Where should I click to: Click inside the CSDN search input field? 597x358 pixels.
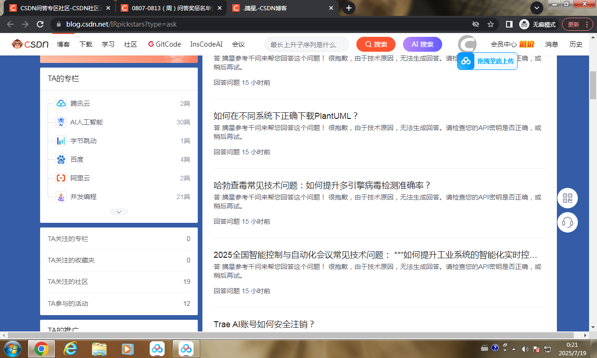[x=305, y=44]
